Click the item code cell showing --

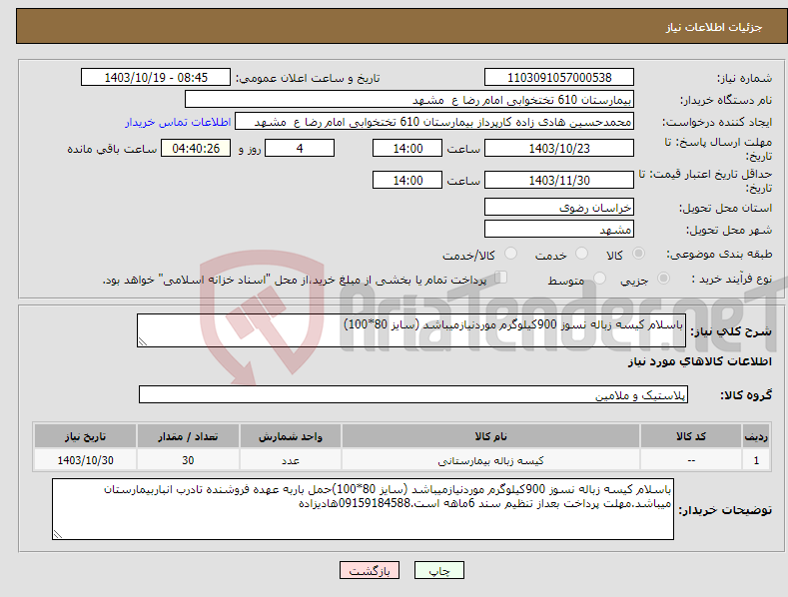coord(691,460)
